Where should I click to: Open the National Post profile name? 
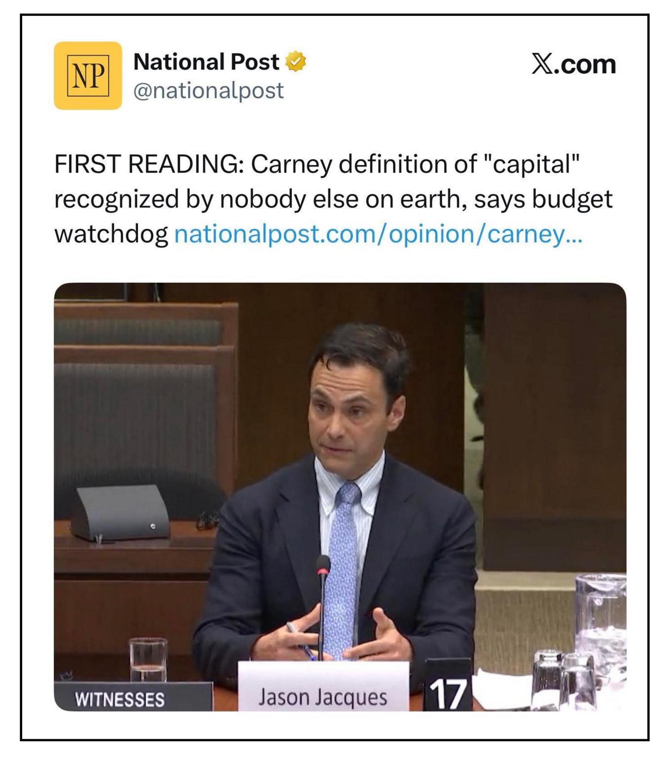click(206, 62)
